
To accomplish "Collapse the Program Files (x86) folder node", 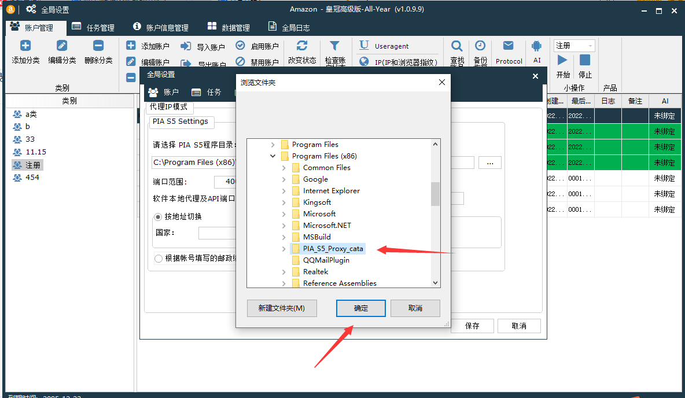I will coord(272,156).
